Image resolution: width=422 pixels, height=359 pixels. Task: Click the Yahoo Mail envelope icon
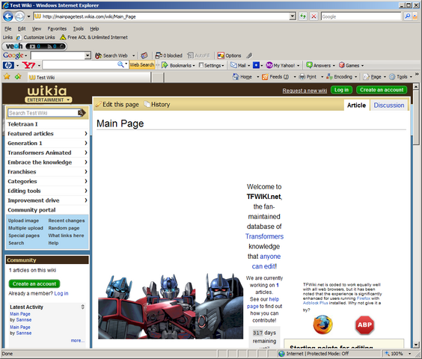click(x=233, y=65)
